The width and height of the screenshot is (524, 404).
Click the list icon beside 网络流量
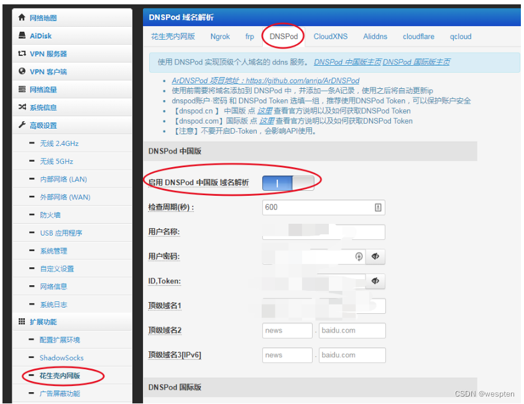[x=22, y=90]
